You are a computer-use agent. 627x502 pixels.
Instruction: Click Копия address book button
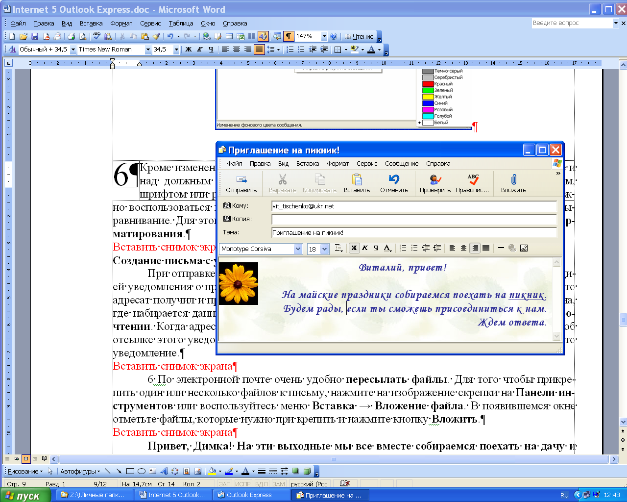click(x=237, y=219)
